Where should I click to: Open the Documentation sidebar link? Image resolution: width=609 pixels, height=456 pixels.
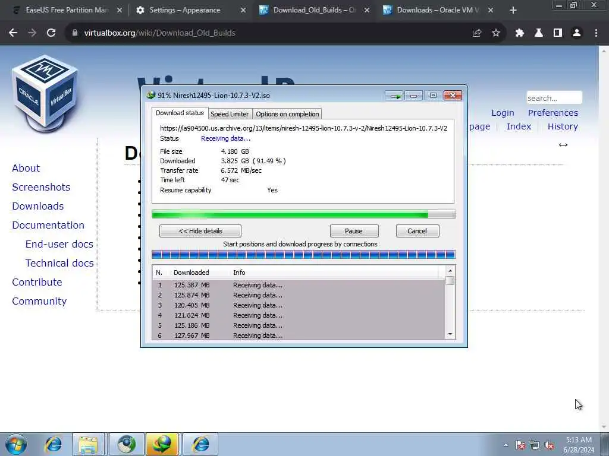(48, 225)
